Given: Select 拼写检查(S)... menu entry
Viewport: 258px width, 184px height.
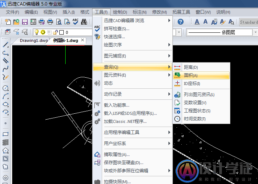Looking at the screenshot, I should point(132,29).
